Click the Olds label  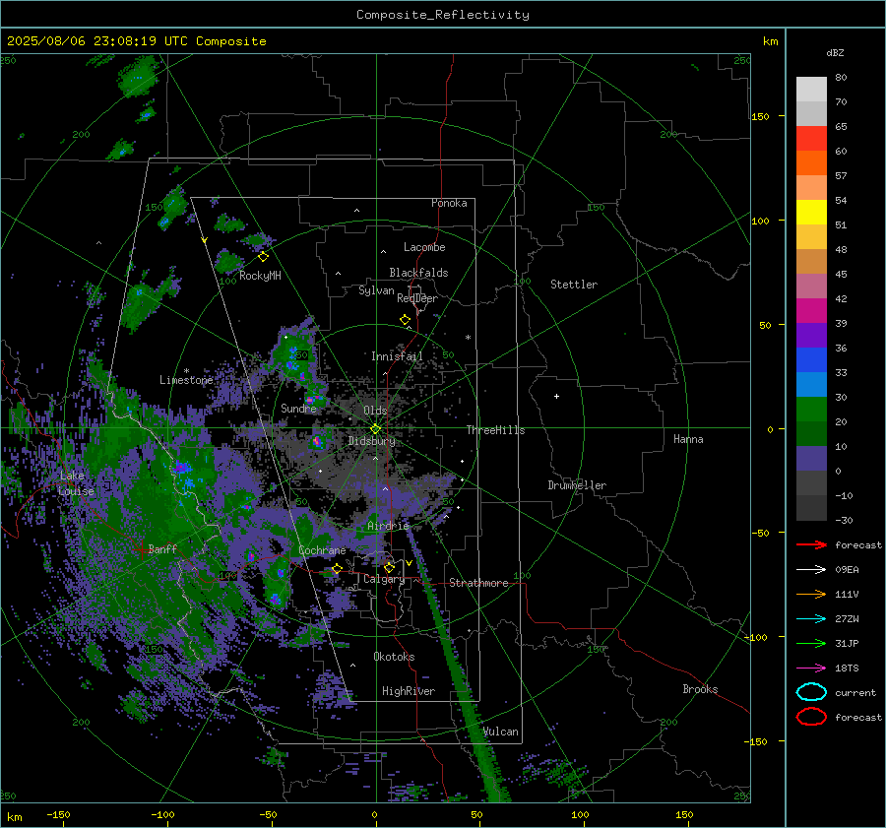pos(375,411)
